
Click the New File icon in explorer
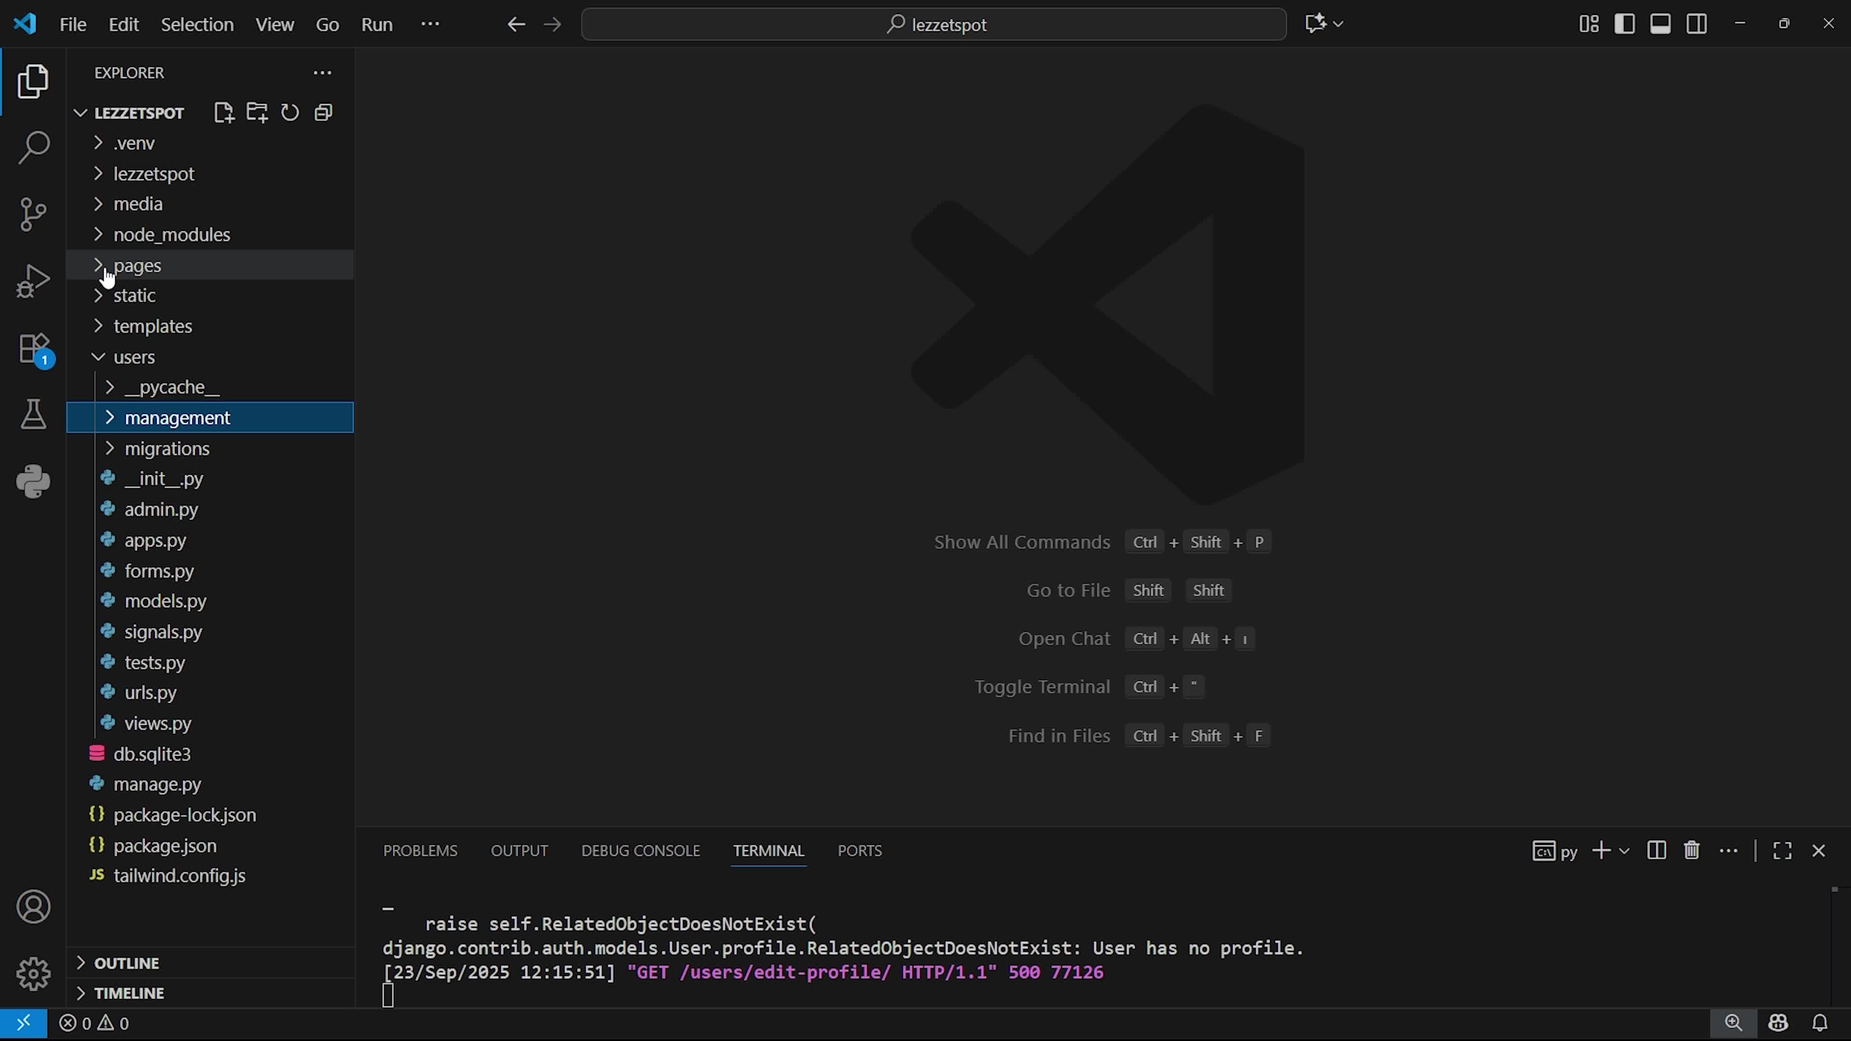click(224, 113)
